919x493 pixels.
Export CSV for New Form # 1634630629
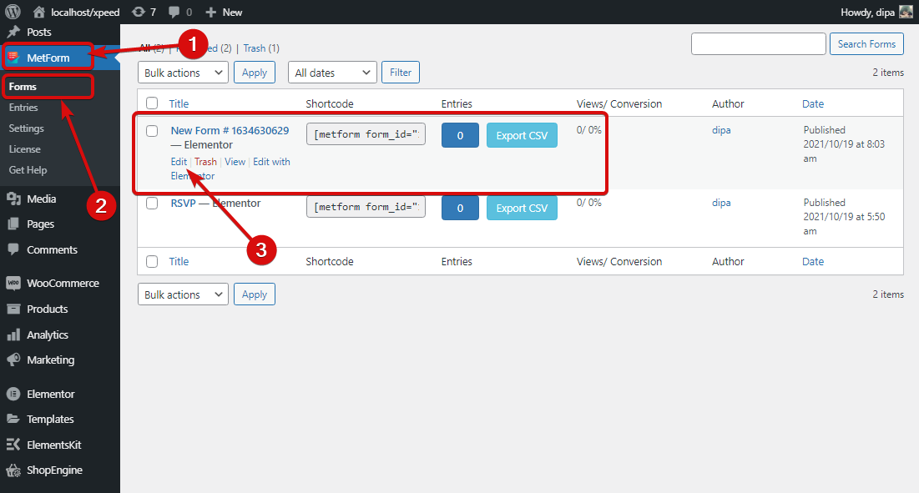click(522, 135)
